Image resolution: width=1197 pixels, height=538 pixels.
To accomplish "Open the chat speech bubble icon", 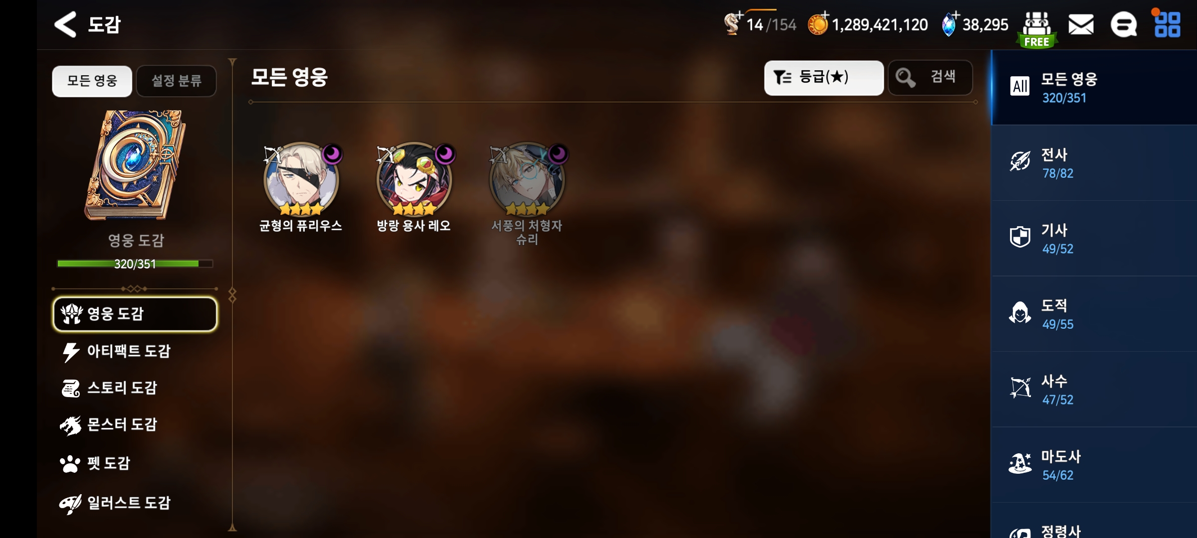I will click(x=1124, y=24).
